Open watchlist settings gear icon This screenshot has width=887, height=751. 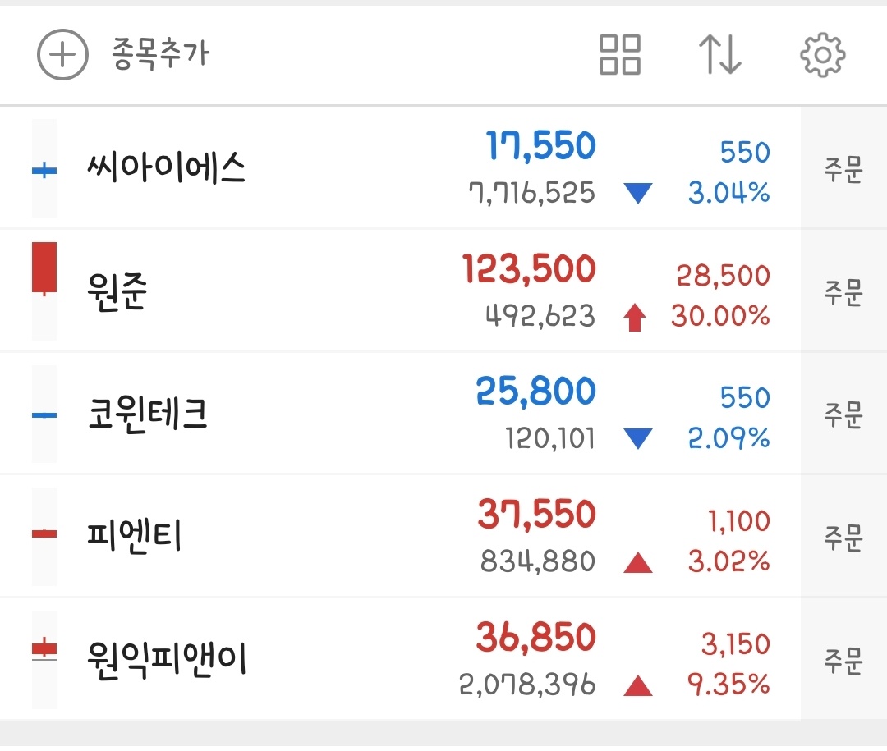point(822,55)
